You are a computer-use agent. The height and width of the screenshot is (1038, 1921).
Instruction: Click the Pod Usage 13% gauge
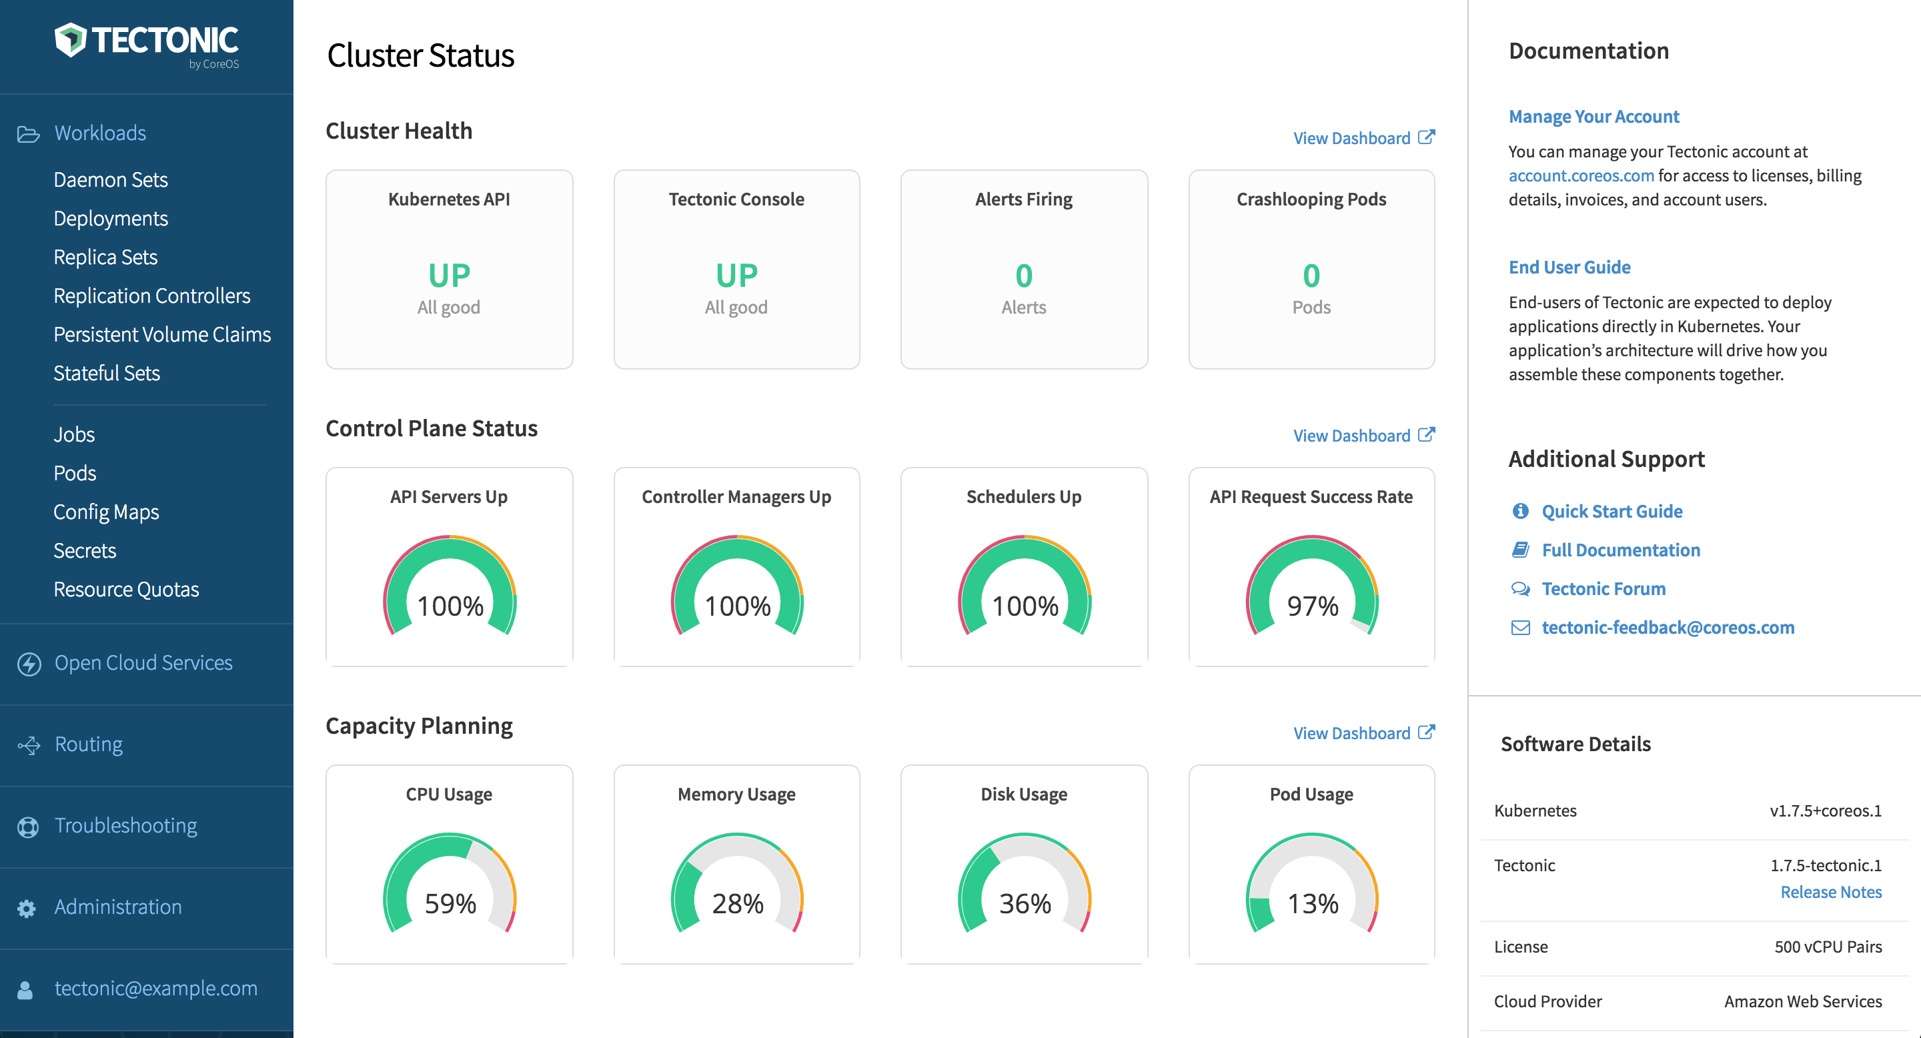coord(1312,883)
